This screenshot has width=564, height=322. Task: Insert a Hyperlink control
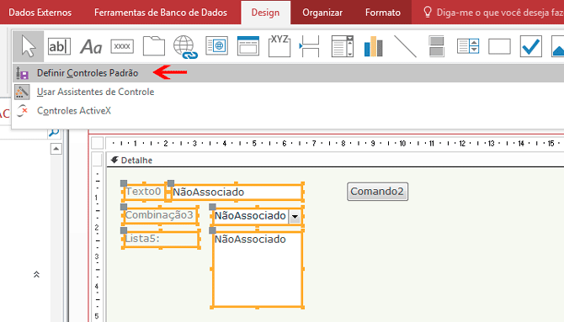pyautogui.click(x=185, y=47)
